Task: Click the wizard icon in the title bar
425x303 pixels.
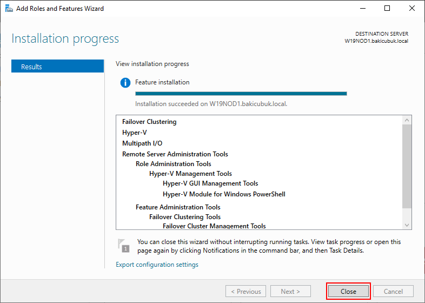Action: pyautogui.click(x=9, y=9)
